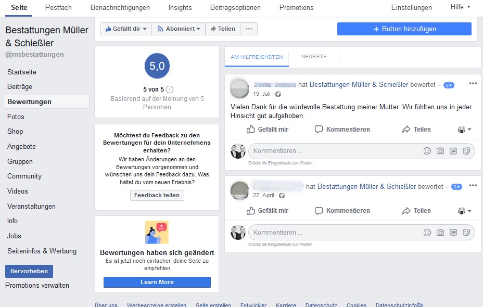Click the illustration above 'Bewertungen haben sich geändert'
This screenshot has height=307, width=483.
tap(157, 232)
